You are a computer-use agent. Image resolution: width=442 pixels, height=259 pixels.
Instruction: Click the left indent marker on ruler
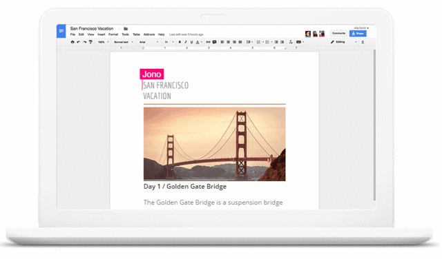tap(143, 48)
